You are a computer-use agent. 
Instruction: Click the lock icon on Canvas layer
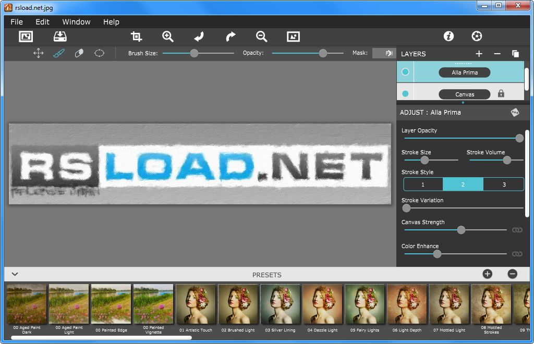[501, 94]
